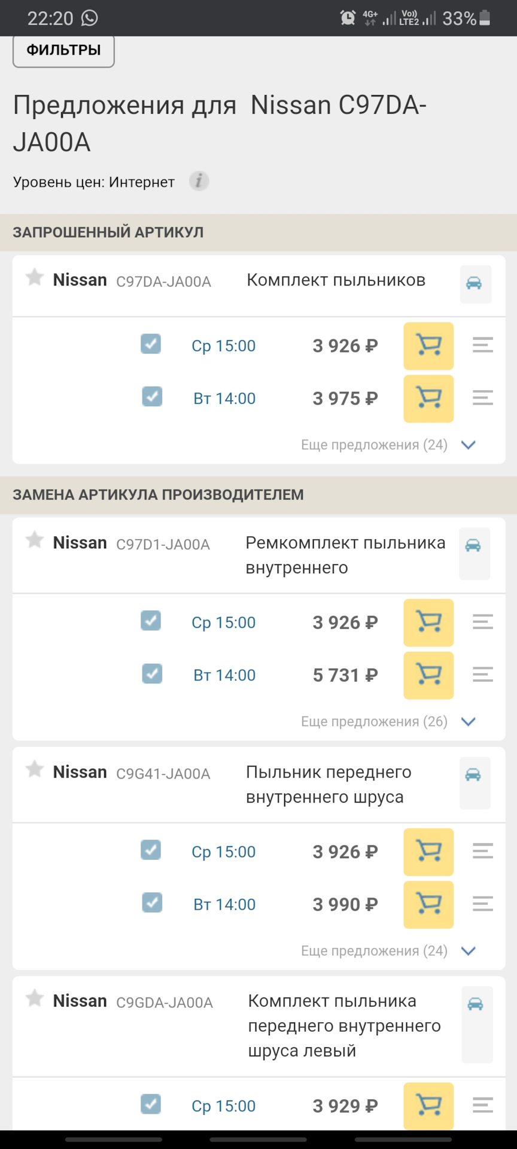Open menu for 3 975 ₽ offer row
Image resolution: width=517 pixels, height=1149 pixels.
pos(482,398)
